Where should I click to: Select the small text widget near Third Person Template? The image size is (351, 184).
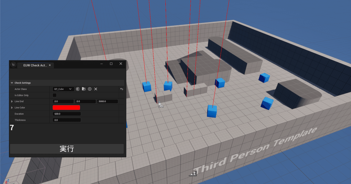[193, 173]
